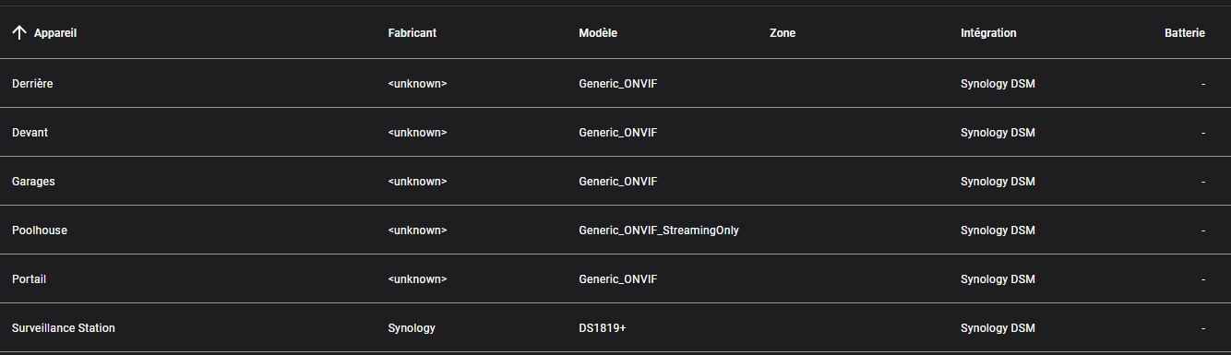This screenshot has width=1231, height=355.
Task: Click battery dash in Portail row
Action: click(x=1203, y=279)
